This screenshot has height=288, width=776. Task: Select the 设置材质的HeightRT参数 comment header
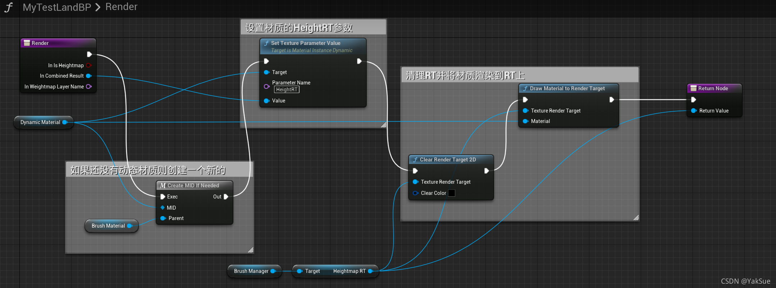(314, 27)
